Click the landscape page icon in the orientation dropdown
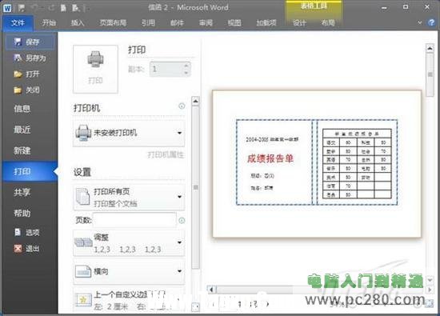440x316 pixels. [83, 271]
